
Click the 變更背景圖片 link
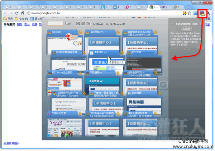tap(11, 143)
